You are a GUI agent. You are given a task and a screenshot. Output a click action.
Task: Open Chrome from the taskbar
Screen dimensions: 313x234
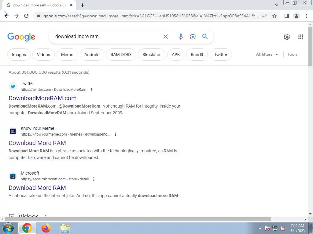(x=27, y=228)
